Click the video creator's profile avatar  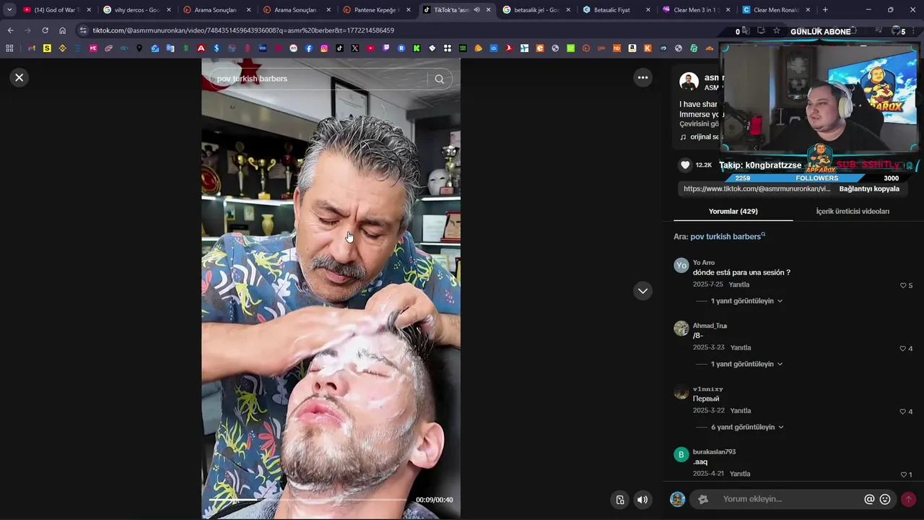689,82
